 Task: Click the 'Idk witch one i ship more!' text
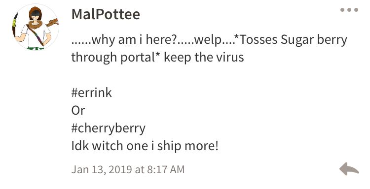[x=145, y=146]
